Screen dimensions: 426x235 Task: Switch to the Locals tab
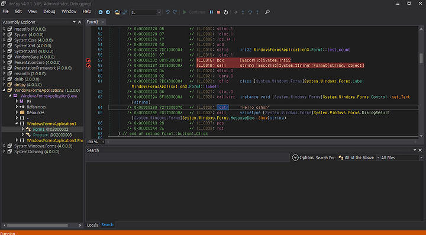coord(92,225)
